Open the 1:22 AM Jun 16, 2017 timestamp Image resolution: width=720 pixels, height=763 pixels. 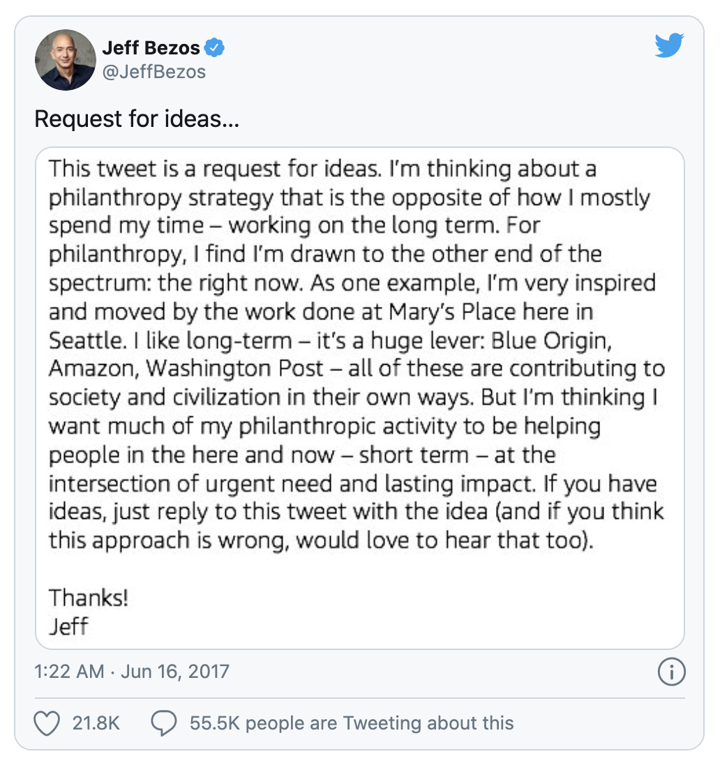[x=132, y=672]
